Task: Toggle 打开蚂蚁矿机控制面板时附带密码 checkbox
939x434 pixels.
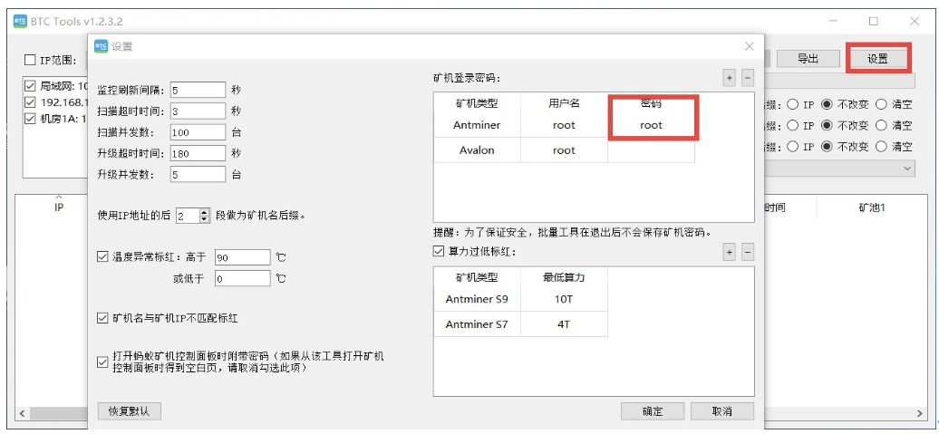Action: pyautogui.click(x=102, y=362)
